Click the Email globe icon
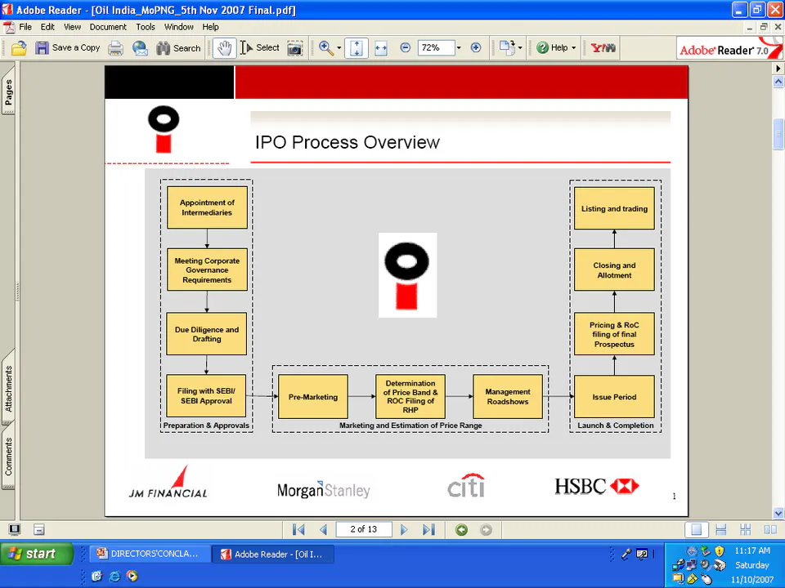 140,48
